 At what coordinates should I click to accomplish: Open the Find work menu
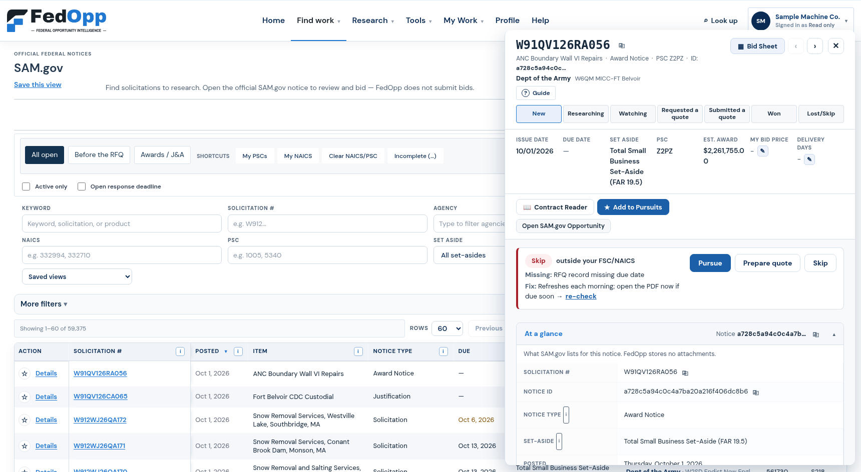318,20
